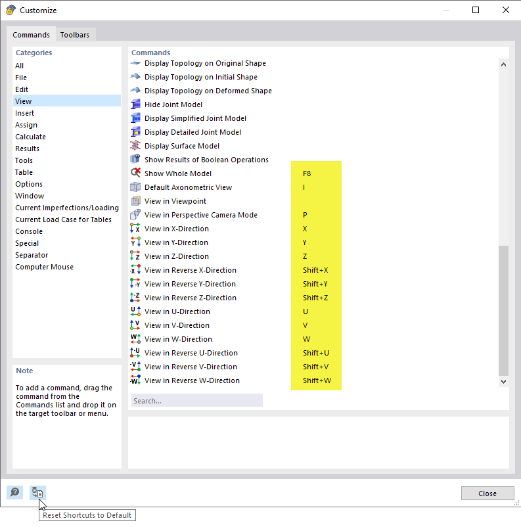
Task: Select the All category
Action: click(x=67, y=66)
